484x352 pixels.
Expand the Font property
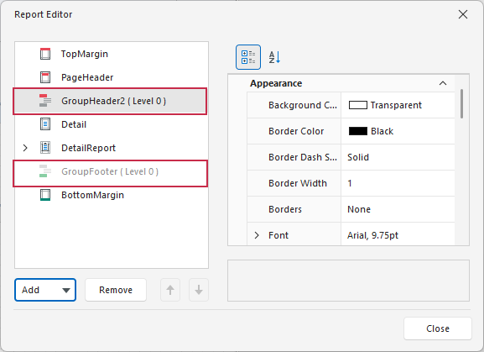[257, 235]
